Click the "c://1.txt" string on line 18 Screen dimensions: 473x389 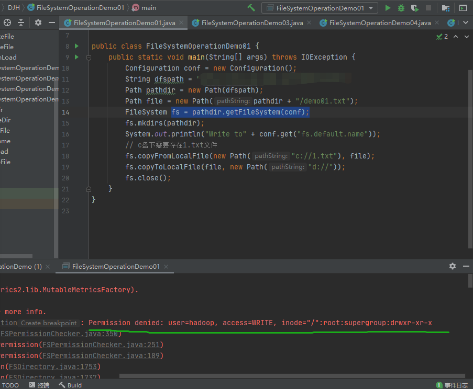314,156
